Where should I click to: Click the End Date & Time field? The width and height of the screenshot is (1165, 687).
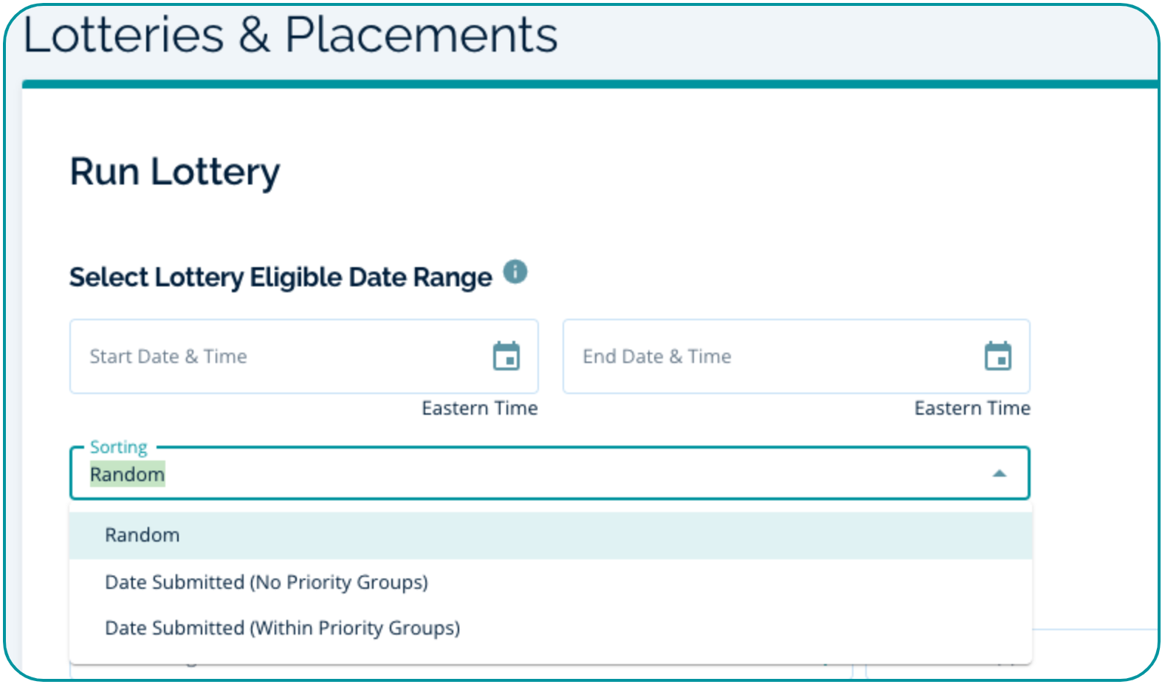point(768,356)
